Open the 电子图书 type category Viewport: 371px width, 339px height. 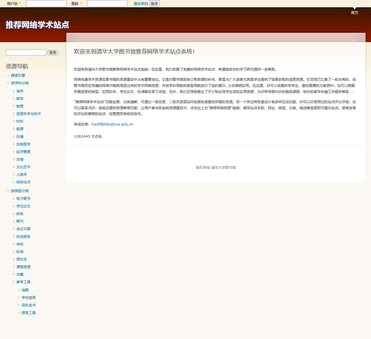tap(23, 199)
